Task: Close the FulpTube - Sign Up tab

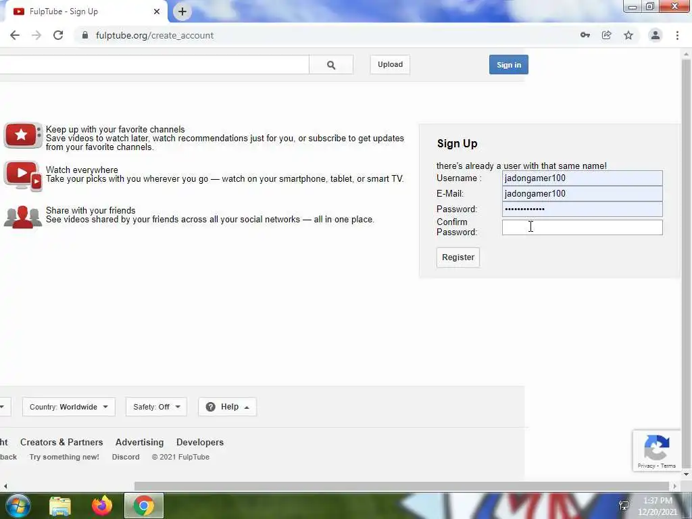Action: pyautogui.click(x=157, y=11)
